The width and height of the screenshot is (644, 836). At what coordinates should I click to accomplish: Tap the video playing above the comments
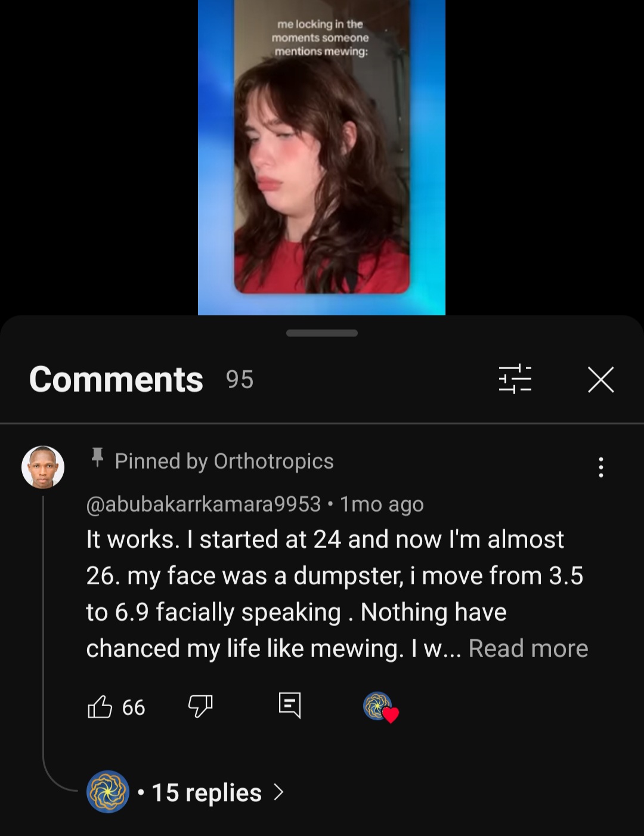point(321,157)
